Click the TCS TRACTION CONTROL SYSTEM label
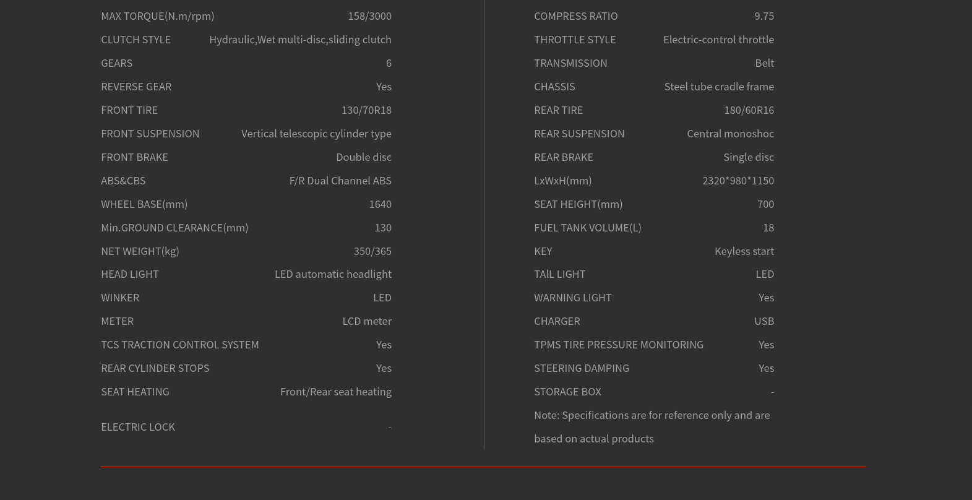The image size is (972, 500). click(x=180, y=345)
